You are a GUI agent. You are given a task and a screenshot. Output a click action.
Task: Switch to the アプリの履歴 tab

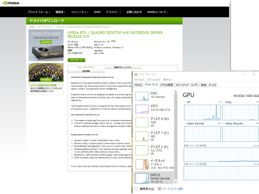(166, 85)
